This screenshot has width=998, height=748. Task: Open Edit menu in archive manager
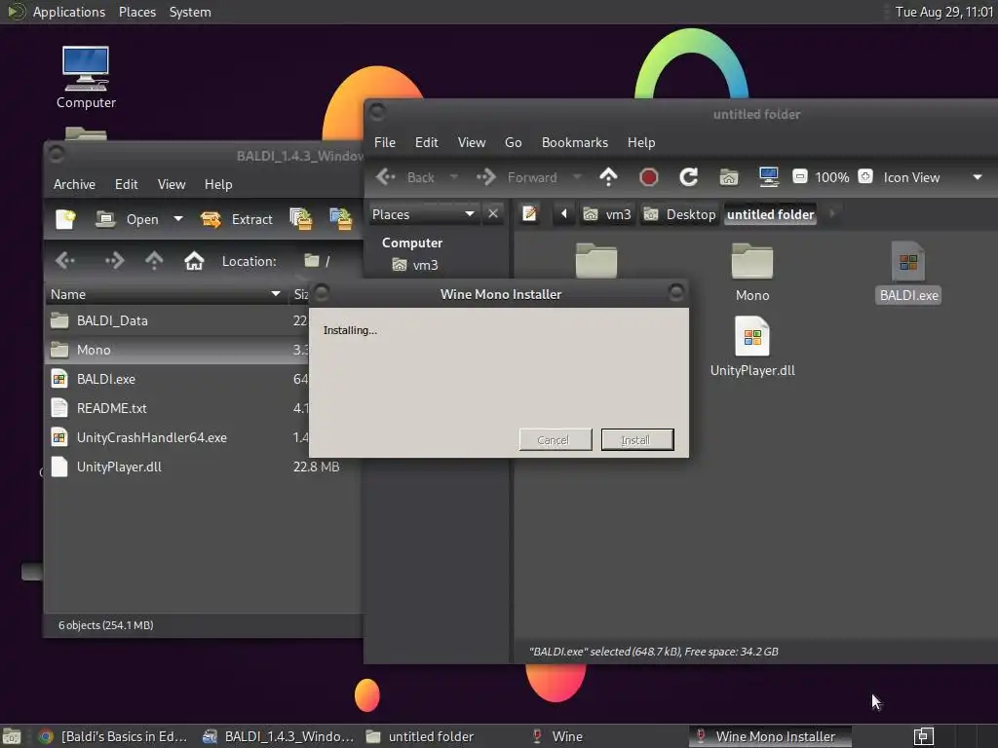tap(126, 184)
